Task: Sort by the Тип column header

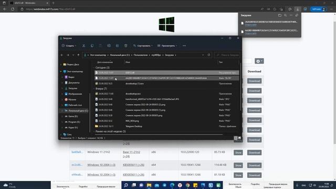Action: [220, 62]
